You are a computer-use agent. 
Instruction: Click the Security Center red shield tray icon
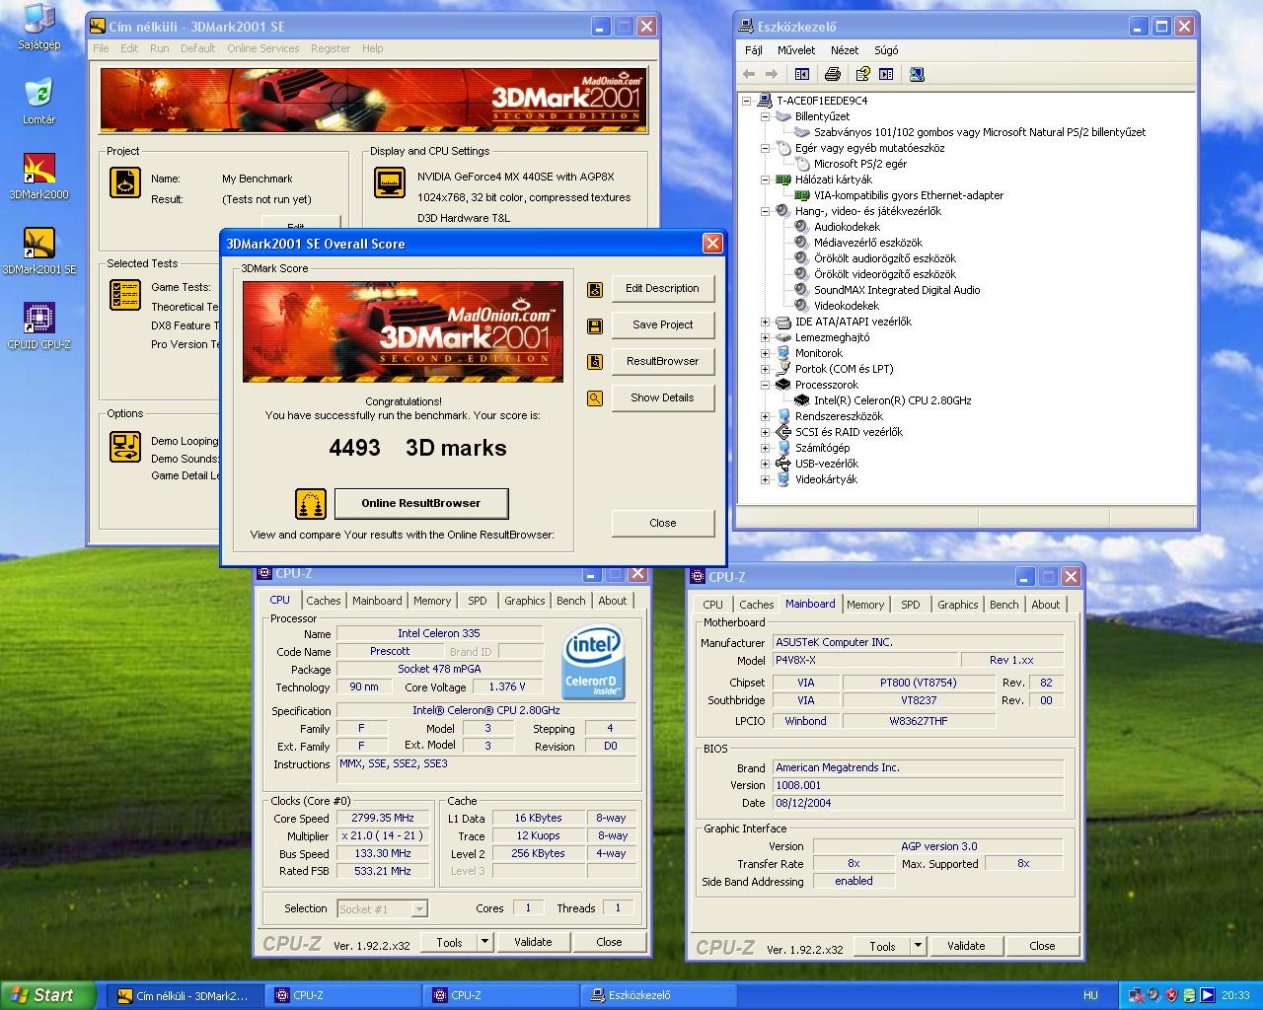tap(1171, 995)
